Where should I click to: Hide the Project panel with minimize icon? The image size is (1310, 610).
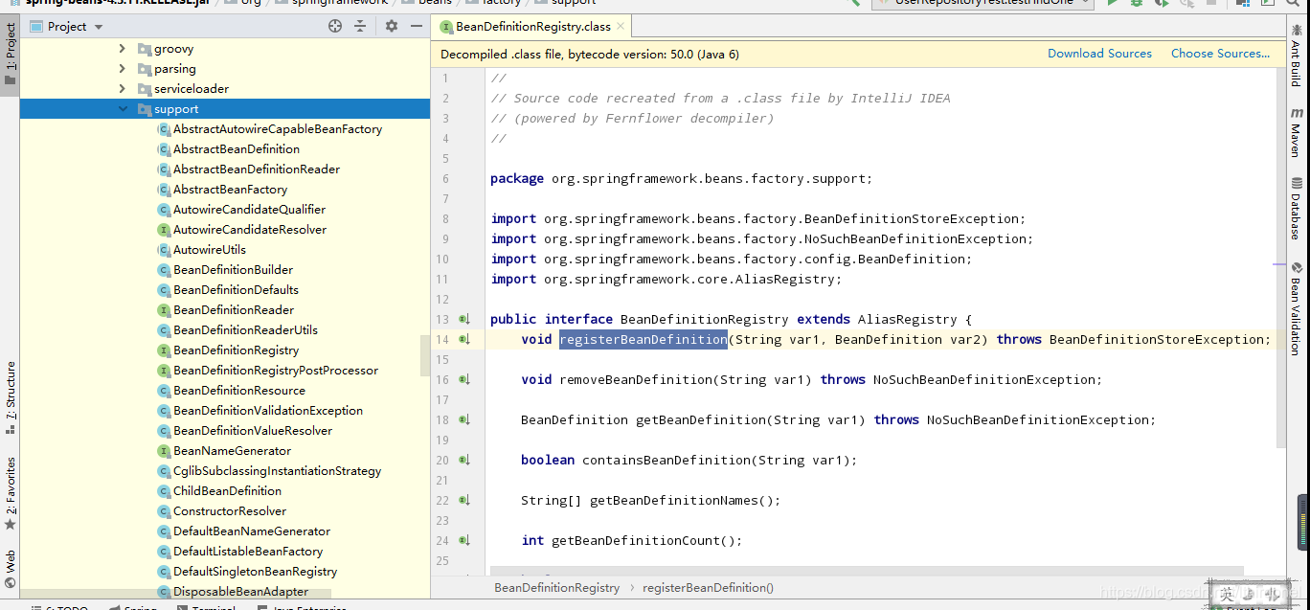[418, 26]
